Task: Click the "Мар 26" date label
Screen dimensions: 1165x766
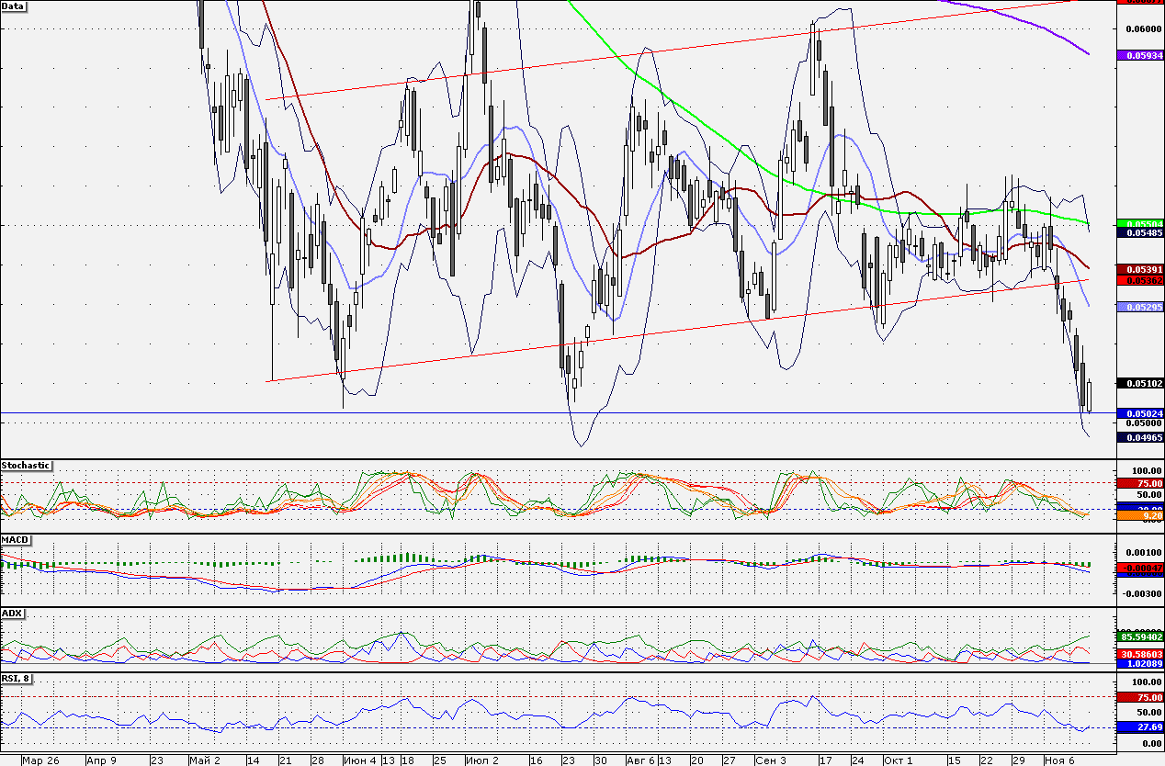Action: point(40,760)
